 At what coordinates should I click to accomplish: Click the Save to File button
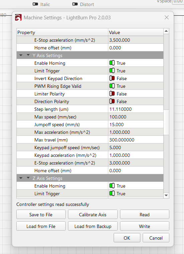(x=41, y=215)
